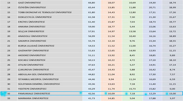
Task: Click Atılım Üniversitesi name
Action: coord(31,65)
